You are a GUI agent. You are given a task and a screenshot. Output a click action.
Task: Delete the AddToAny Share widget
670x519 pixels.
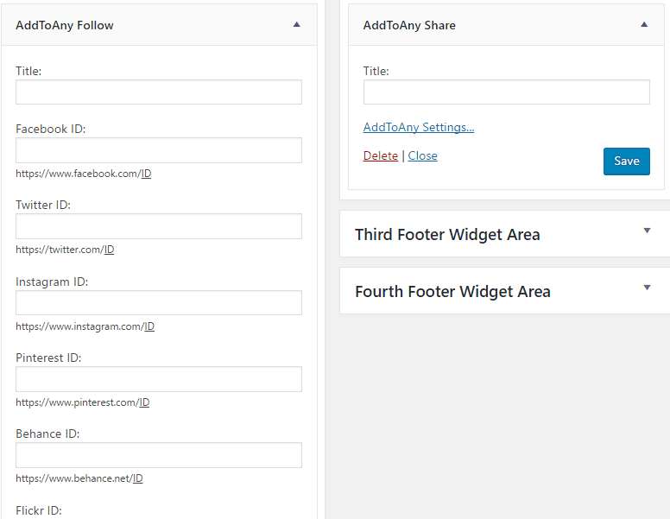[x=380, y=155]
